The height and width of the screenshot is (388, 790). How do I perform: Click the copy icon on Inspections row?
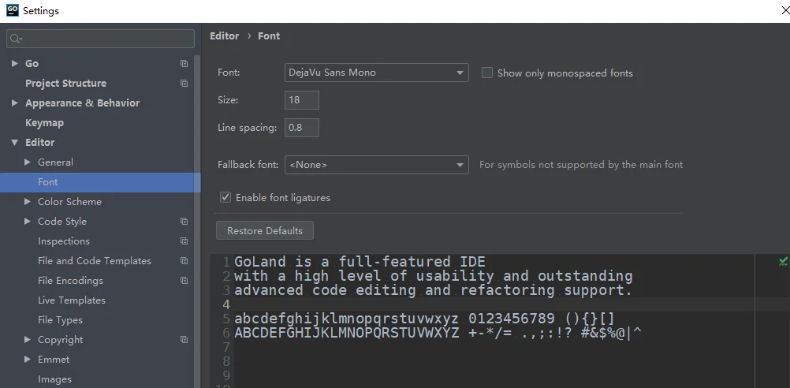click(x=184, y=241)
